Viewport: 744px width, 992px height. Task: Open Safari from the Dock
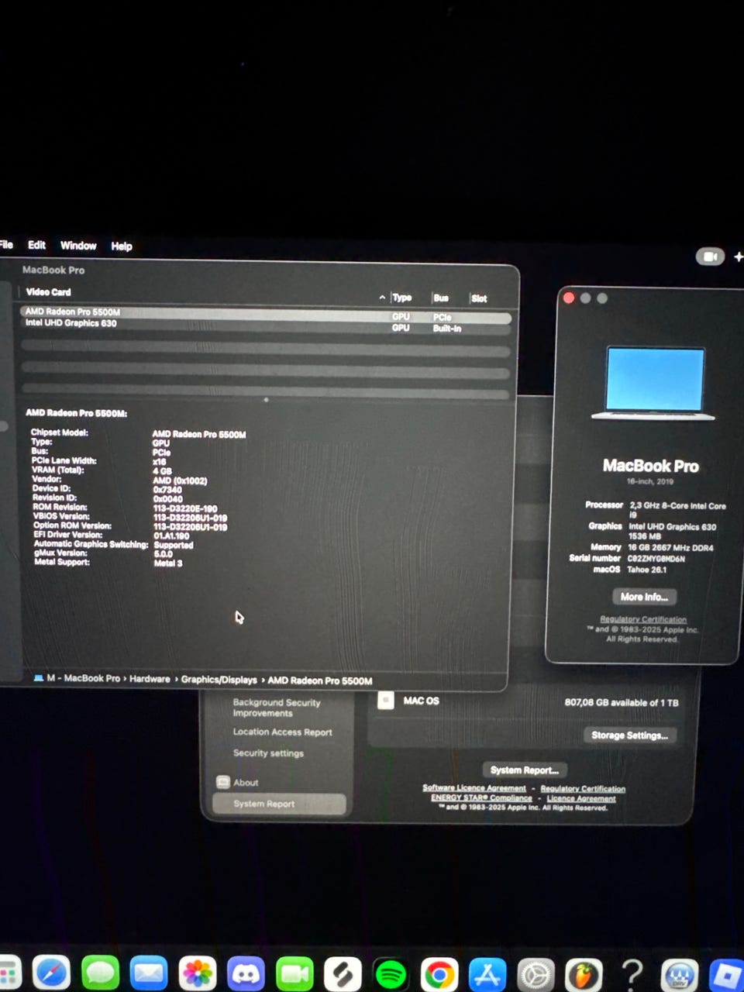(x=51, y=973)
